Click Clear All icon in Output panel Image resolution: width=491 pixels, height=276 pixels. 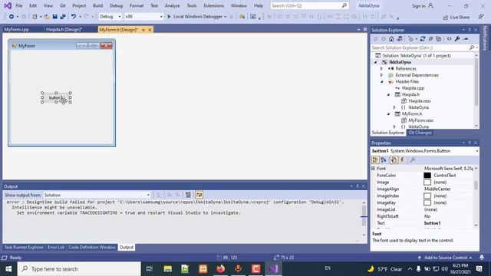[188, 195]
